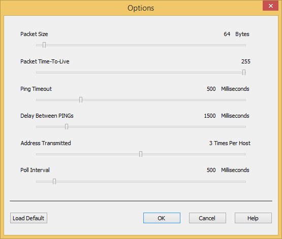The width and height of the screenshot is (282, 239).
Task: Click the Poll Interval slider handle
Action: pyautogui.click(x=54, y=181)
